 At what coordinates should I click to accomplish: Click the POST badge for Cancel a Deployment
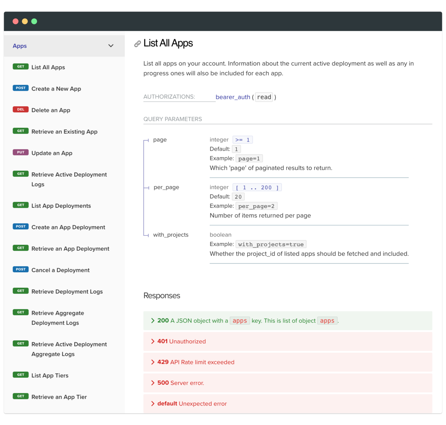(20, 269)
